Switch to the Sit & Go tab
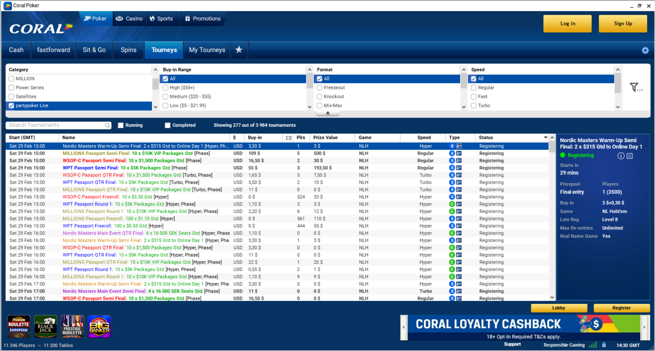Screen dimensions: 655x351 (x=94, y=50)
